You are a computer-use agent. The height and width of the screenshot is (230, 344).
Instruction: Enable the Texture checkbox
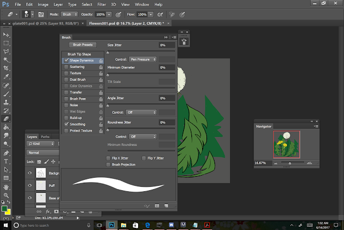[x=66, y=73]
